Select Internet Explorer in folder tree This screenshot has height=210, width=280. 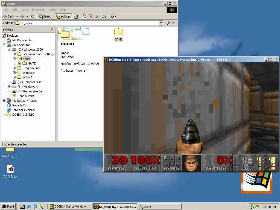[x=24, y=110]
